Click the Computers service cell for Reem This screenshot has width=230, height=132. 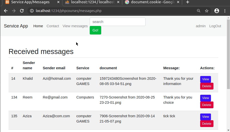tap(85, 97)
